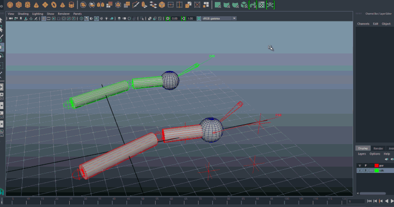Select the Move tool in toolbox
394x207 pixels.
coord(2,47)
